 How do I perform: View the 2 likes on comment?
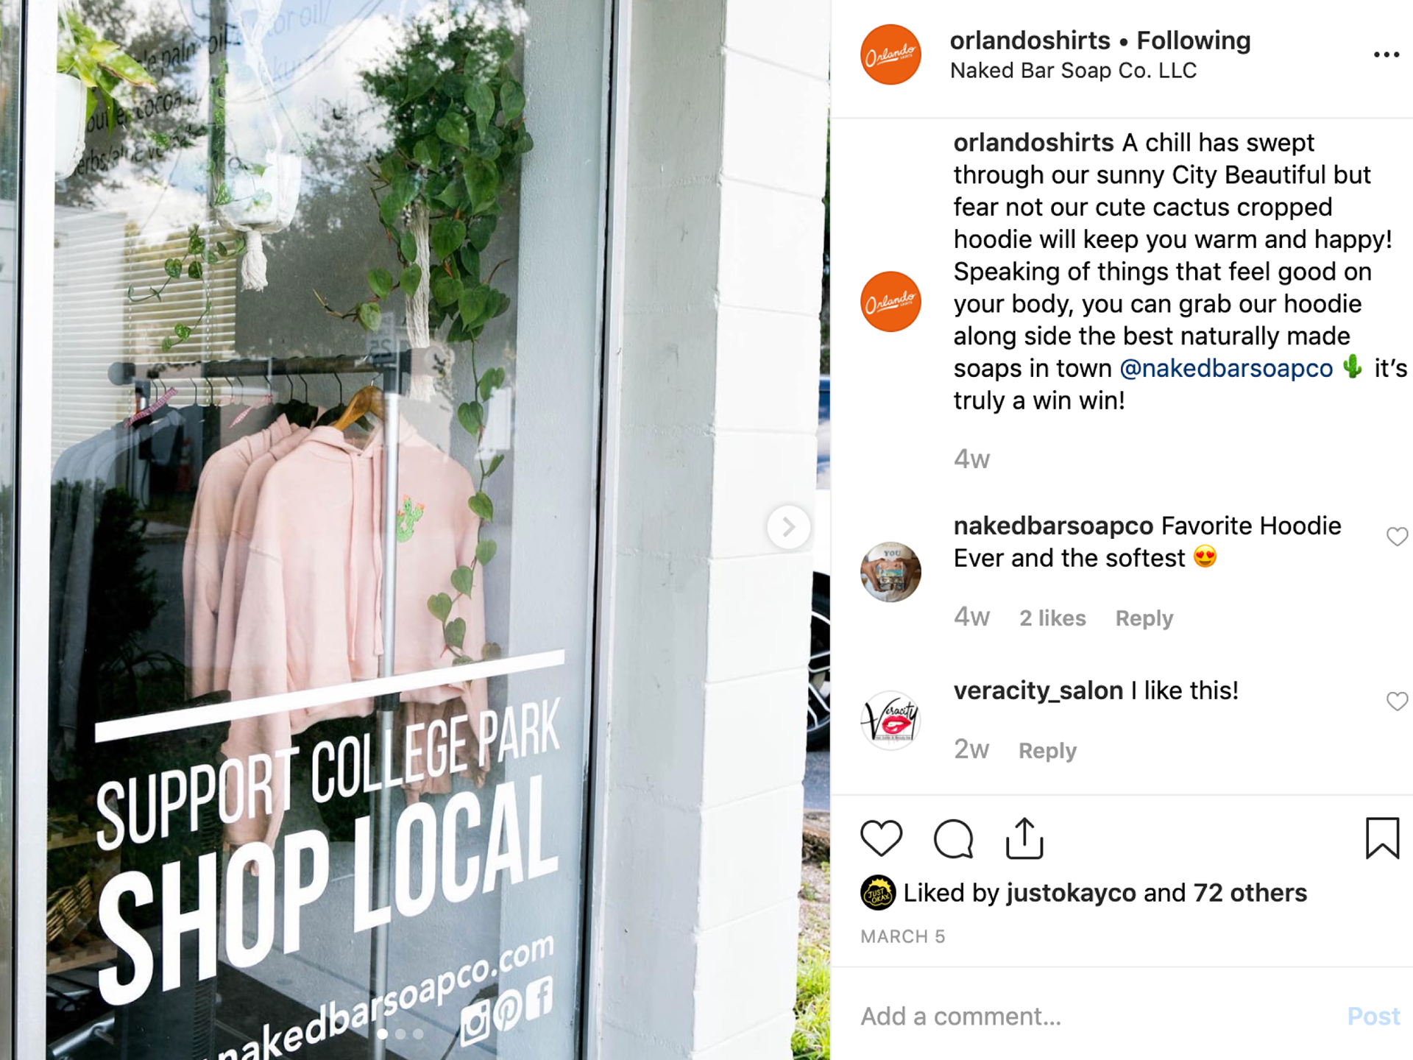(1052, 618)
